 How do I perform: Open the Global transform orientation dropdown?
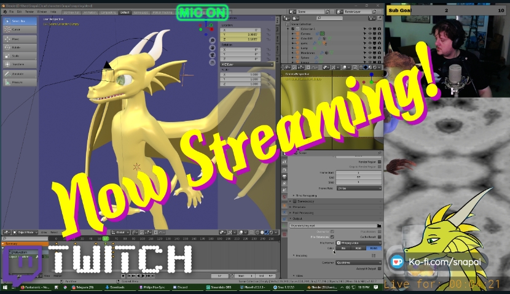click(x=120, y=233)
